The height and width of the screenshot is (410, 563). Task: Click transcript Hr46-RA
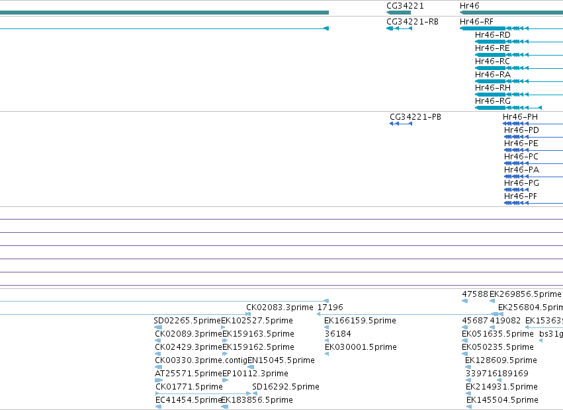[x=493, y=75]
